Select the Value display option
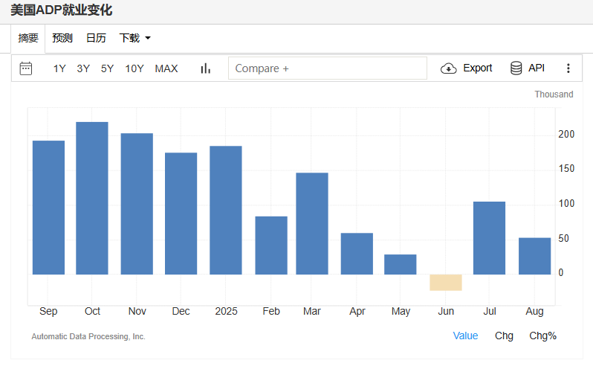Viewport: 593px width, 369px height. (465, 336)
